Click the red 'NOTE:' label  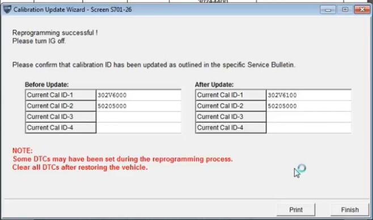click(22, 150)
